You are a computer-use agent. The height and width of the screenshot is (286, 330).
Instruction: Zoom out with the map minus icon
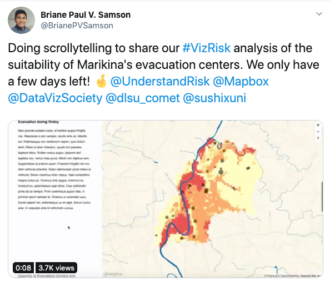click(318, 132)
